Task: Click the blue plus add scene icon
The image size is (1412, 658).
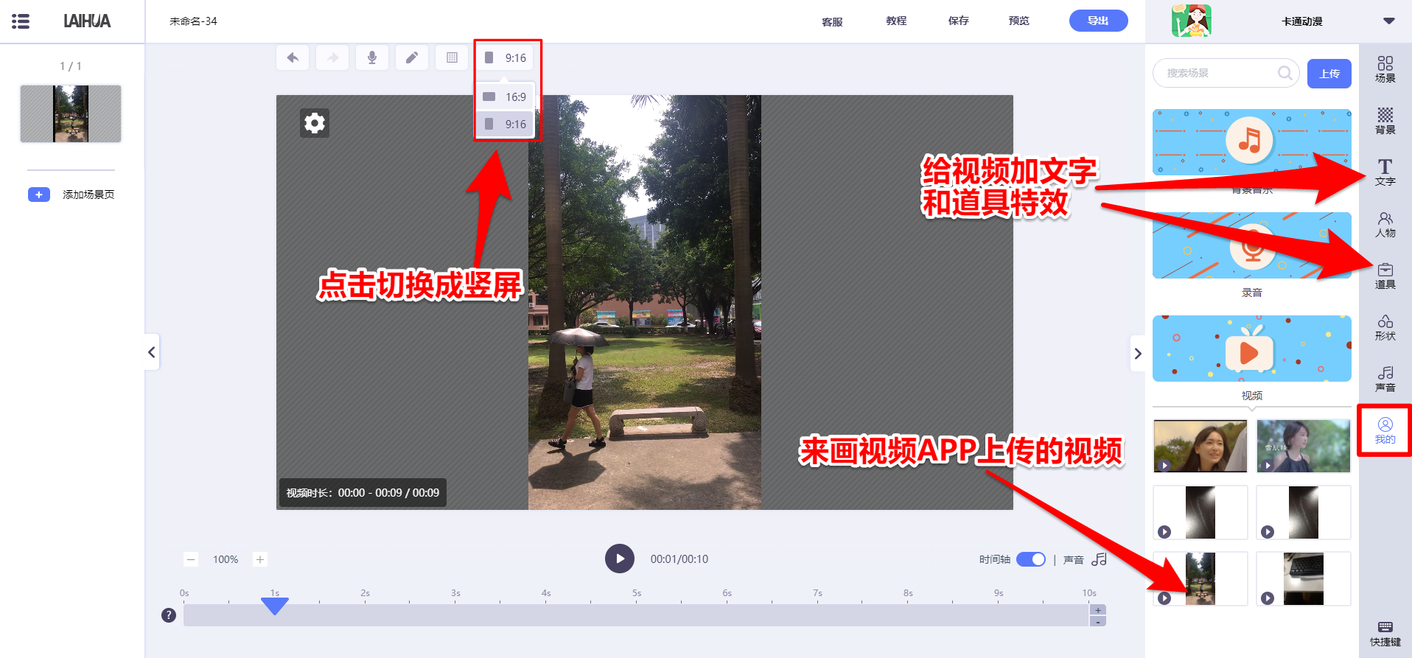Action: [39, 195]
